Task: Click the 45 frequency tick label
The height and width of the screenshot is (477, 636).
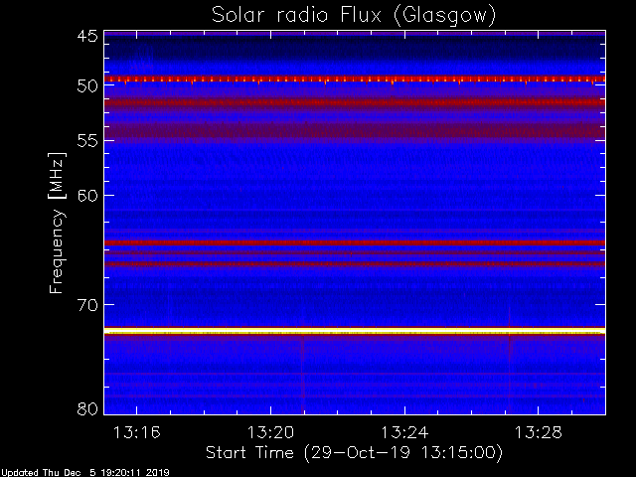Action: [x=87, y=37]
